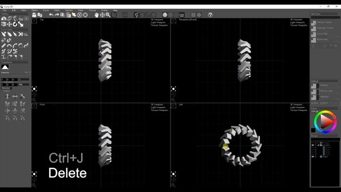The image size is (341, 192).
Task: Click the Selected button under transforms
Action: click(6, 88)
